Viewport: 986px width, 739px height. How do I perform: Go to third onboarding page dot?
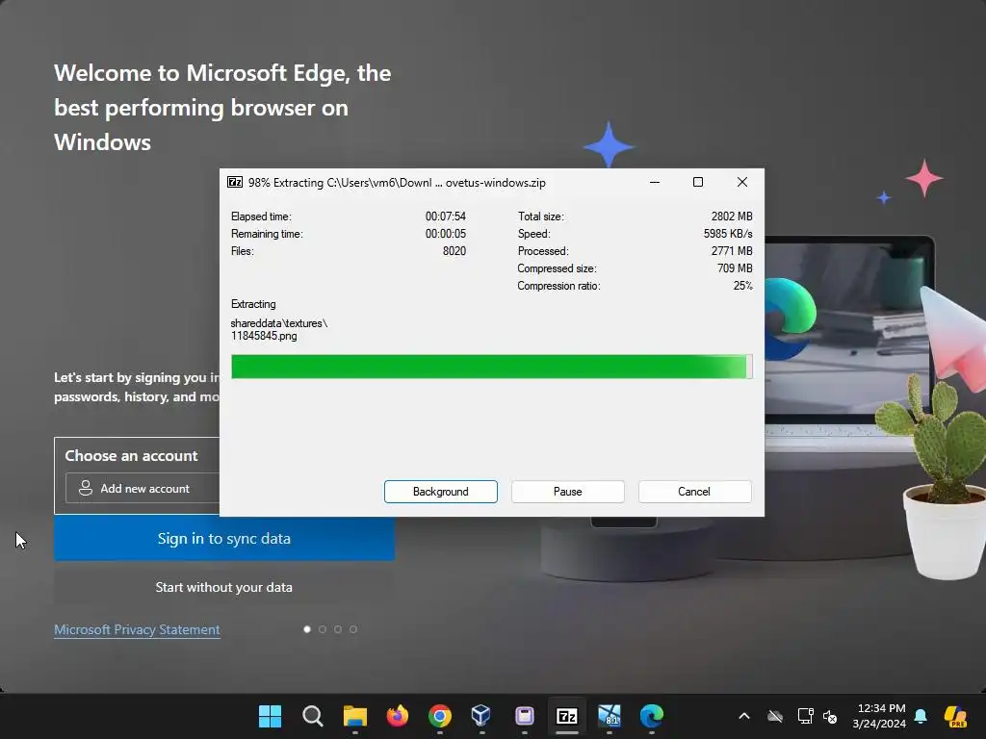tap(338, 629)
